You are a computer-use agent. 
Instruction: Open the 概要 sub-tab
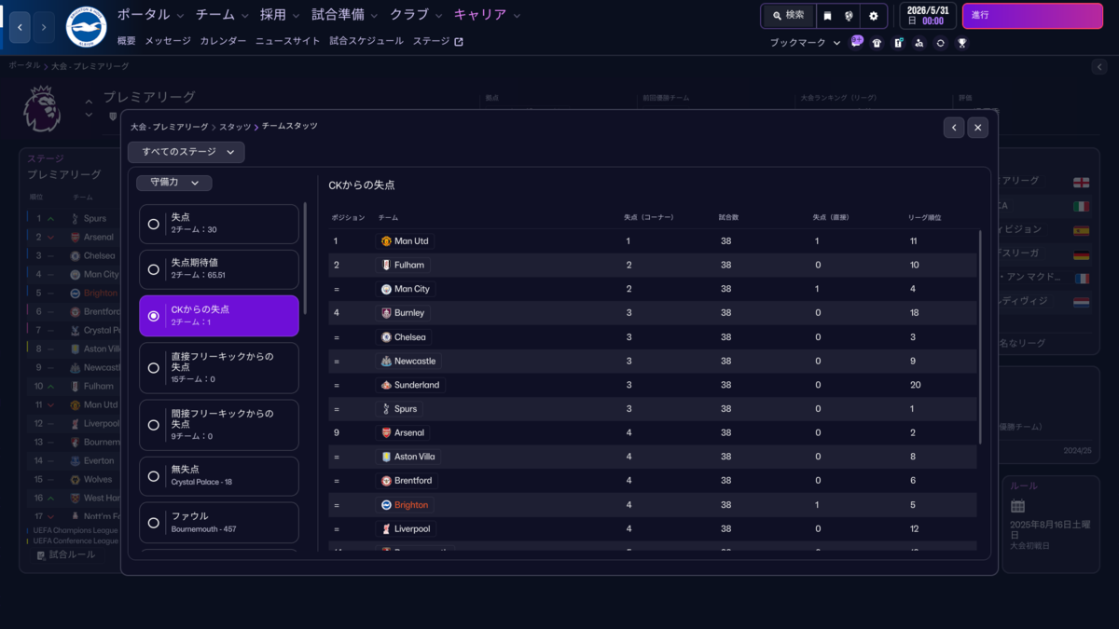pyautogui.click(x=127, y=41)
